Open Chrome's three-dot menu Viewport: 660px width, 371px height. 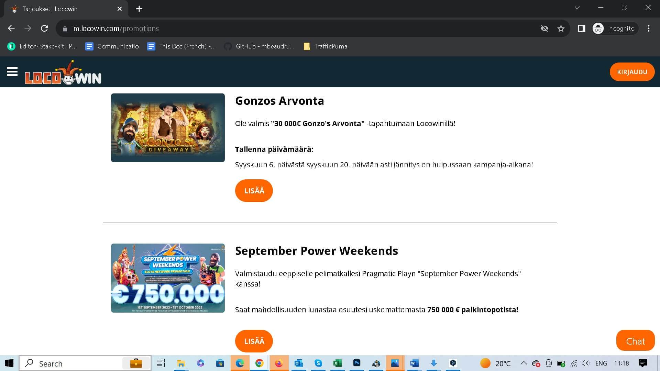click(x=649, y=29)
